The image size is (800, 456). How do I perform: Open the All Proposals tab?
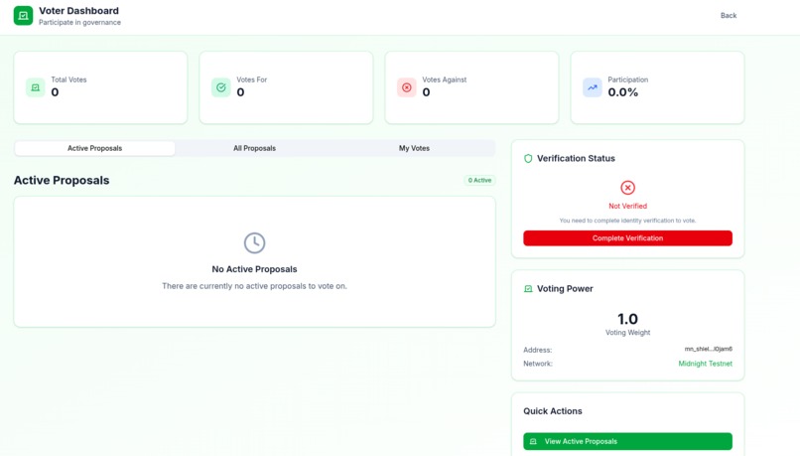(x=255, y=148)
